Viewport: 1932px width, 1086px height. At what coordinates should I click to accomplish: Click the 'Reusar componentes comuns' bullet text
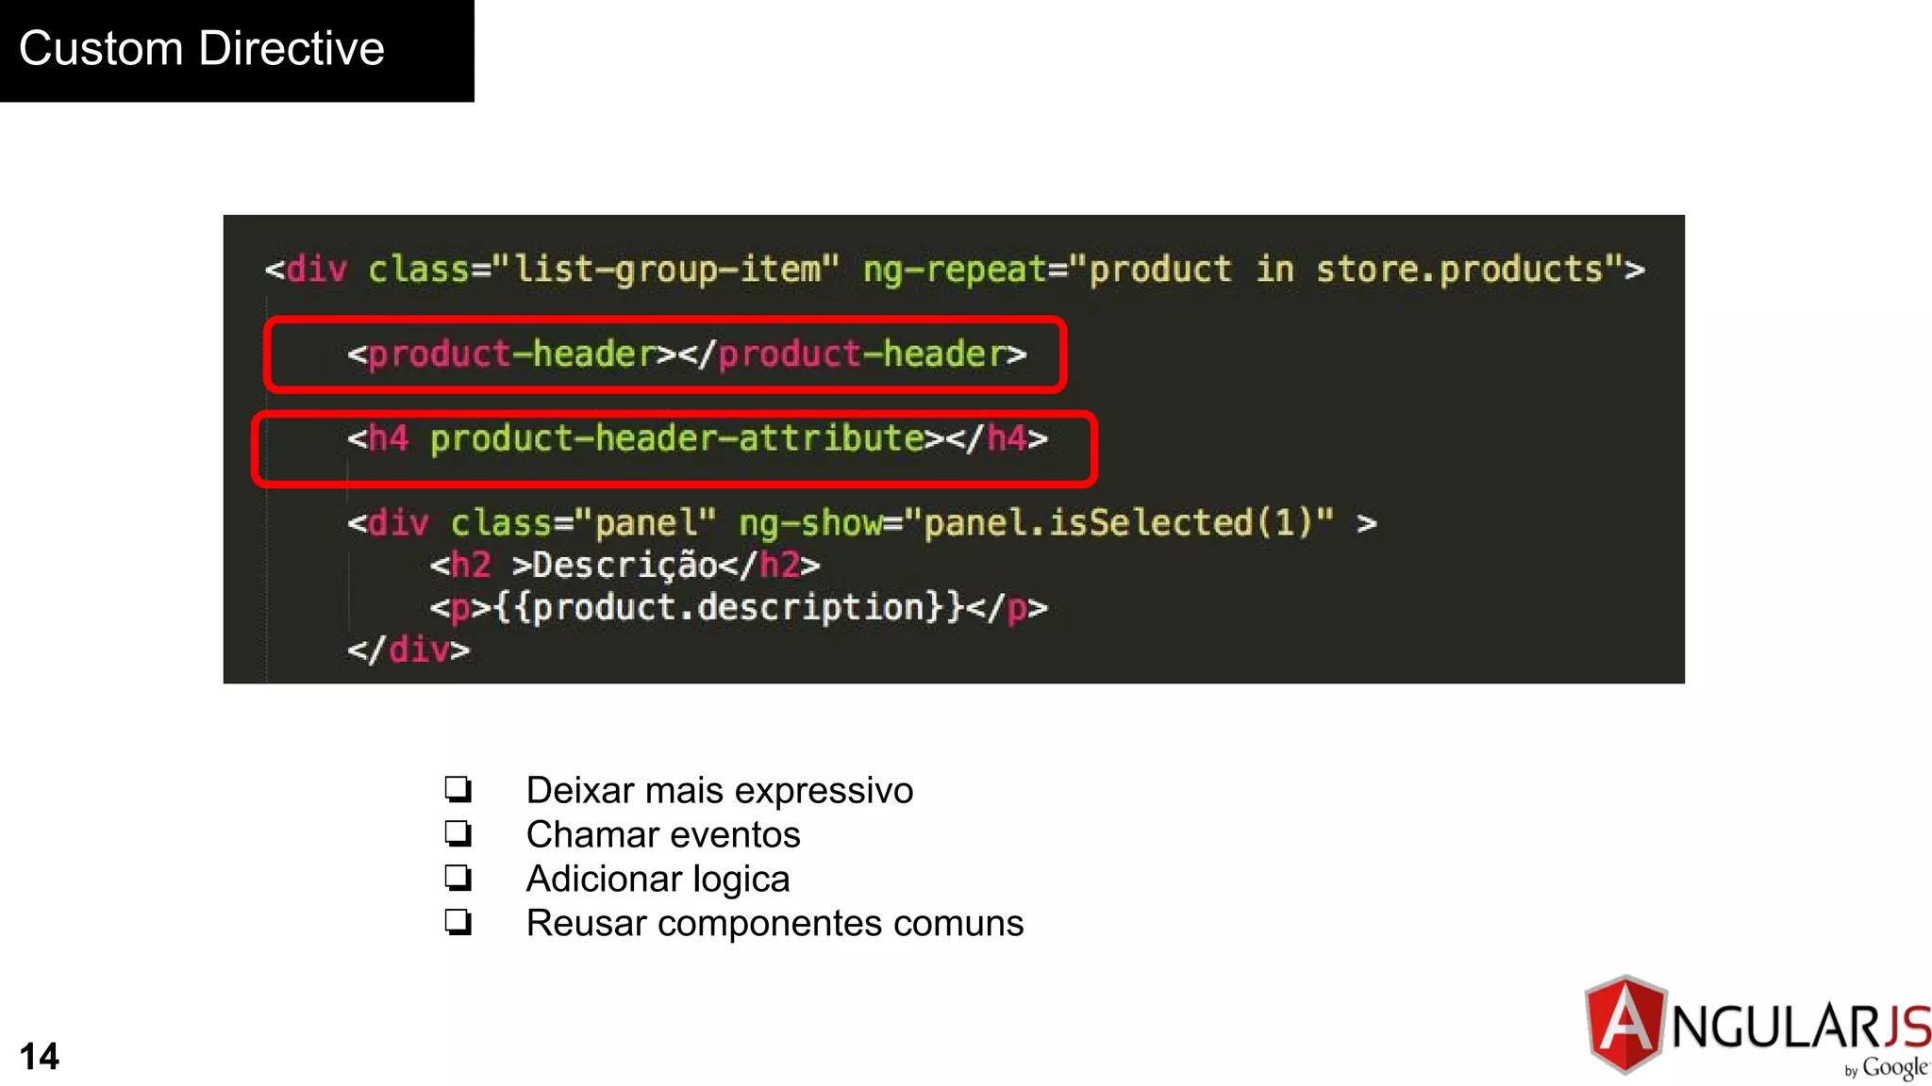click(774, 923)
